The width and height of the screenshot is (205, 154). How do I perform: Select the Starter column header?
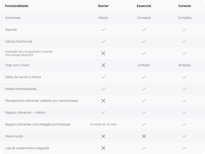[103, 6]
